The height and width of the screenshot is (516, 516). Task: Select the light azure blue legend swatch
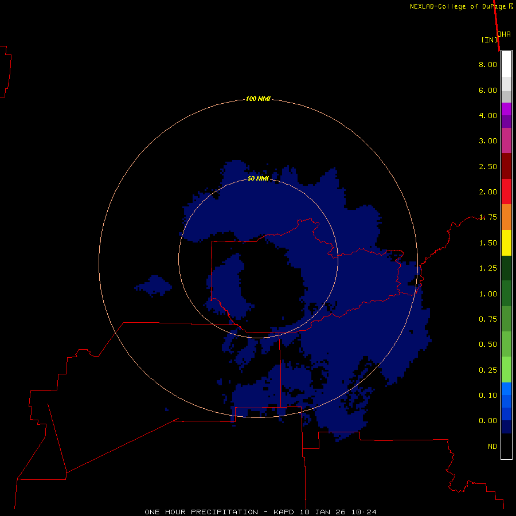tap(506, 389)
